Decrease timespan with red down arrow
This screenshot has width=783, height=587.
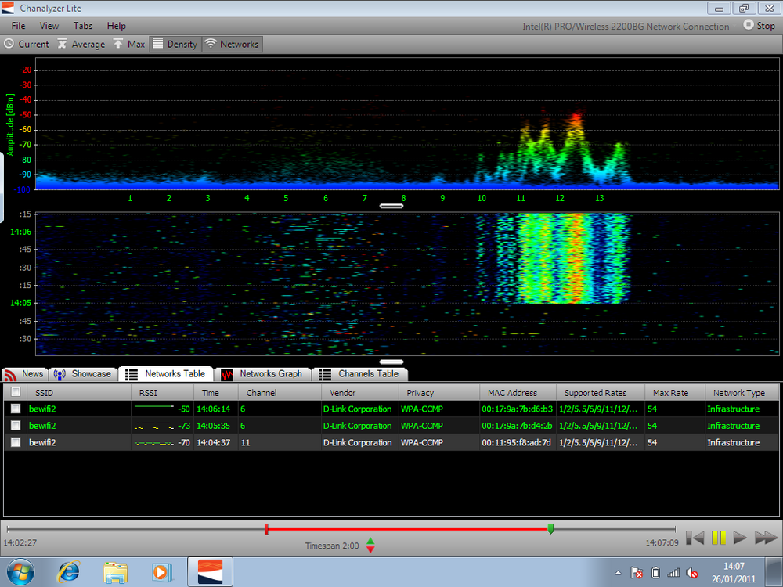click(370, 549)
